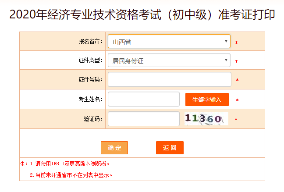284x192 pixels.
Task: Focus the 证件号码 input field
Action: [x=169, y=79]
